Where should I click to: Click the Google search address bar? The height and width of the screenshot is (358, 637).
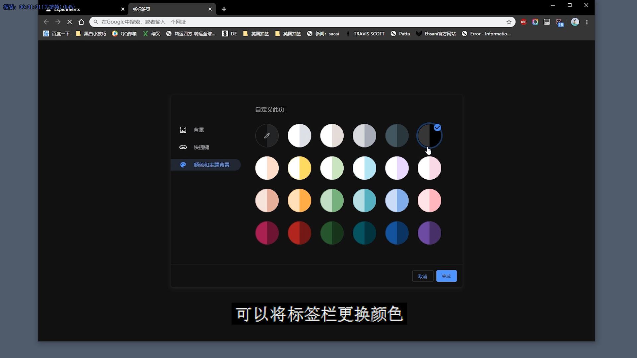point(299,22)
